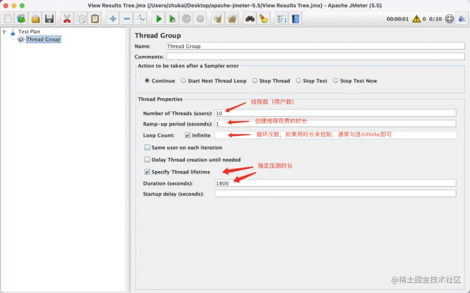The width and height of the screenshot is (470, 293).
Task: Enable Delay Thread creation until needed
Action: click(x=147, y=160)
